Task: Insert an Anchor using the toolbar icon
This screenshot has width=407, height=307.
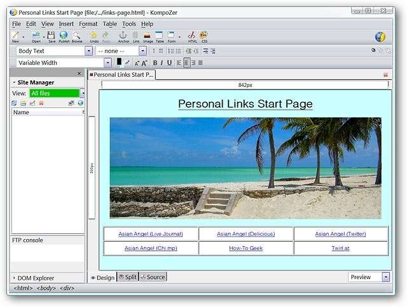Action: 123,36
